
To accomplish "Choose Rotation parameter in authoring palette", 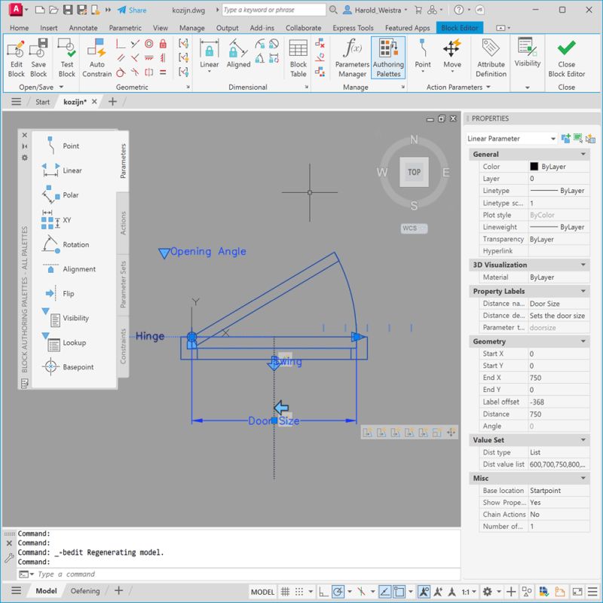I will pyautogui.click(x=65, y=244).
